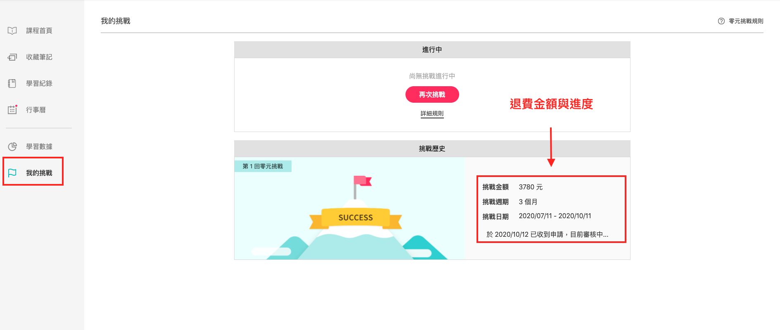Go to 課程首頁 in the sidebar
780x330 pixels.
point(39,31)
